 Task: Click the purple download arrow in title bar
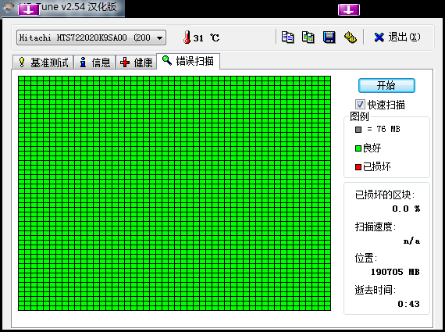pos(28,10)
